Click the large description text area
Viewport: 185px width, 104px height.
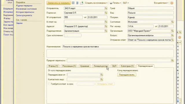pyautogui.click(x=110, y=53)
